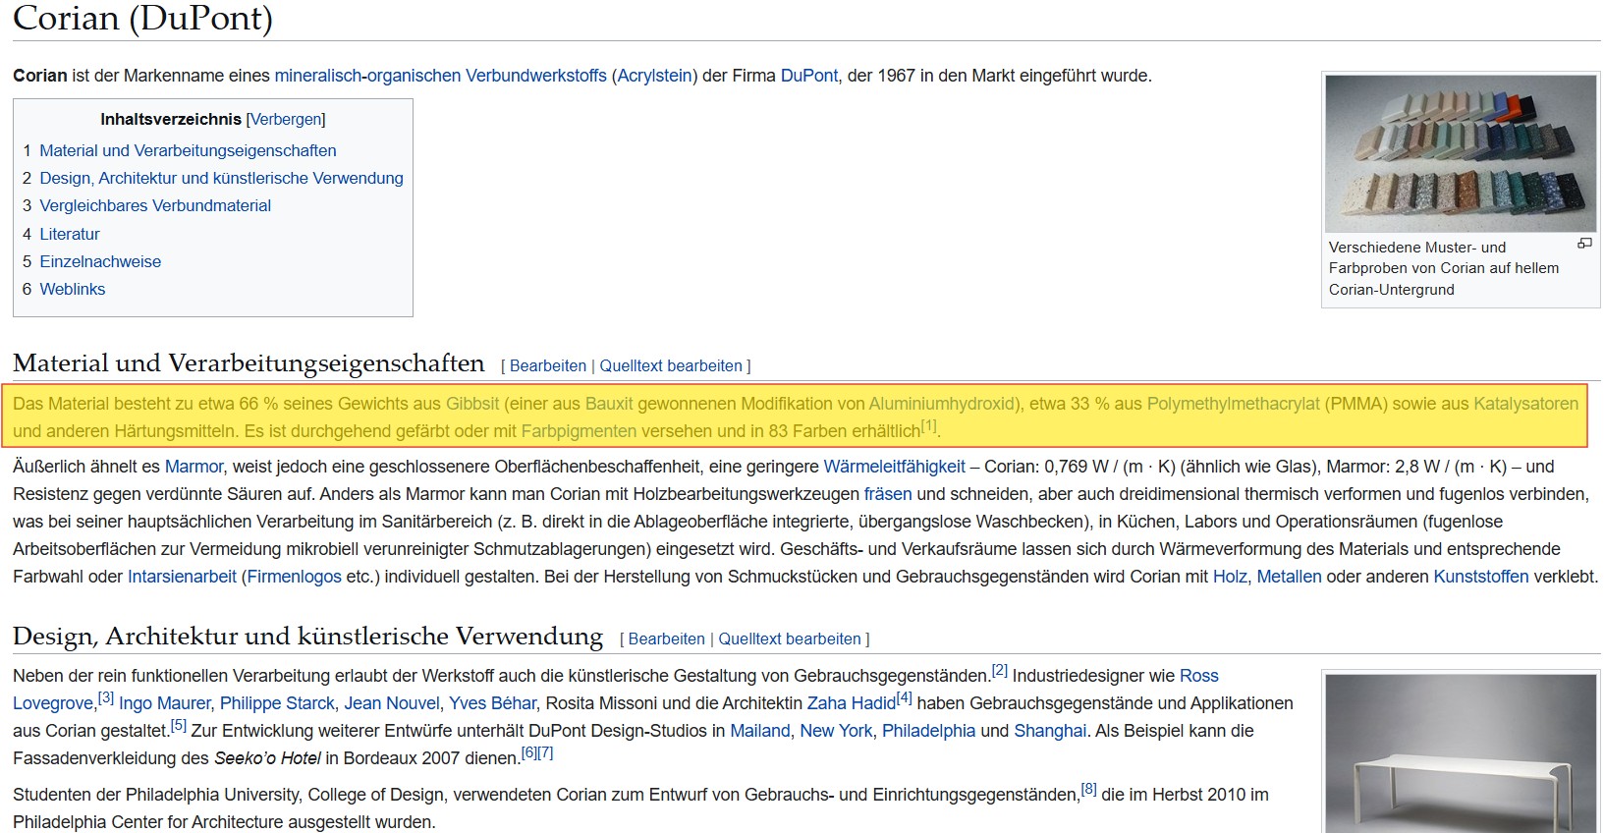Open the Corian color samples thumbnail image
1604x833 pixels.
coord(1461,153)
